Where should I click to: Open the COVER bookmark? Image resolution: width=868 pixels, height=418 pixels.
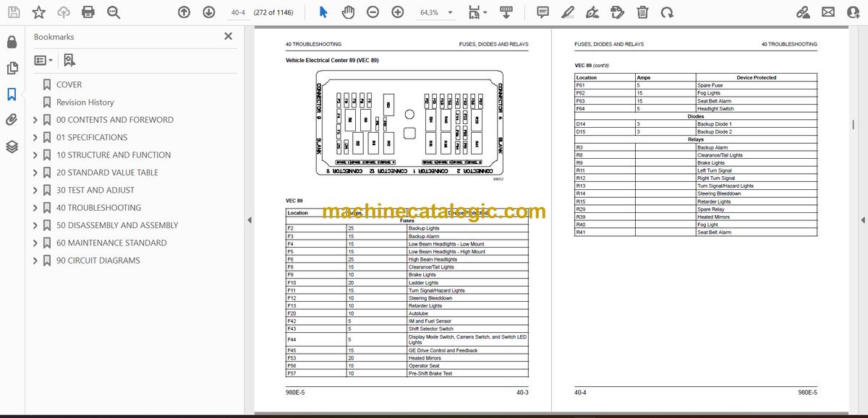pos(69,84)
